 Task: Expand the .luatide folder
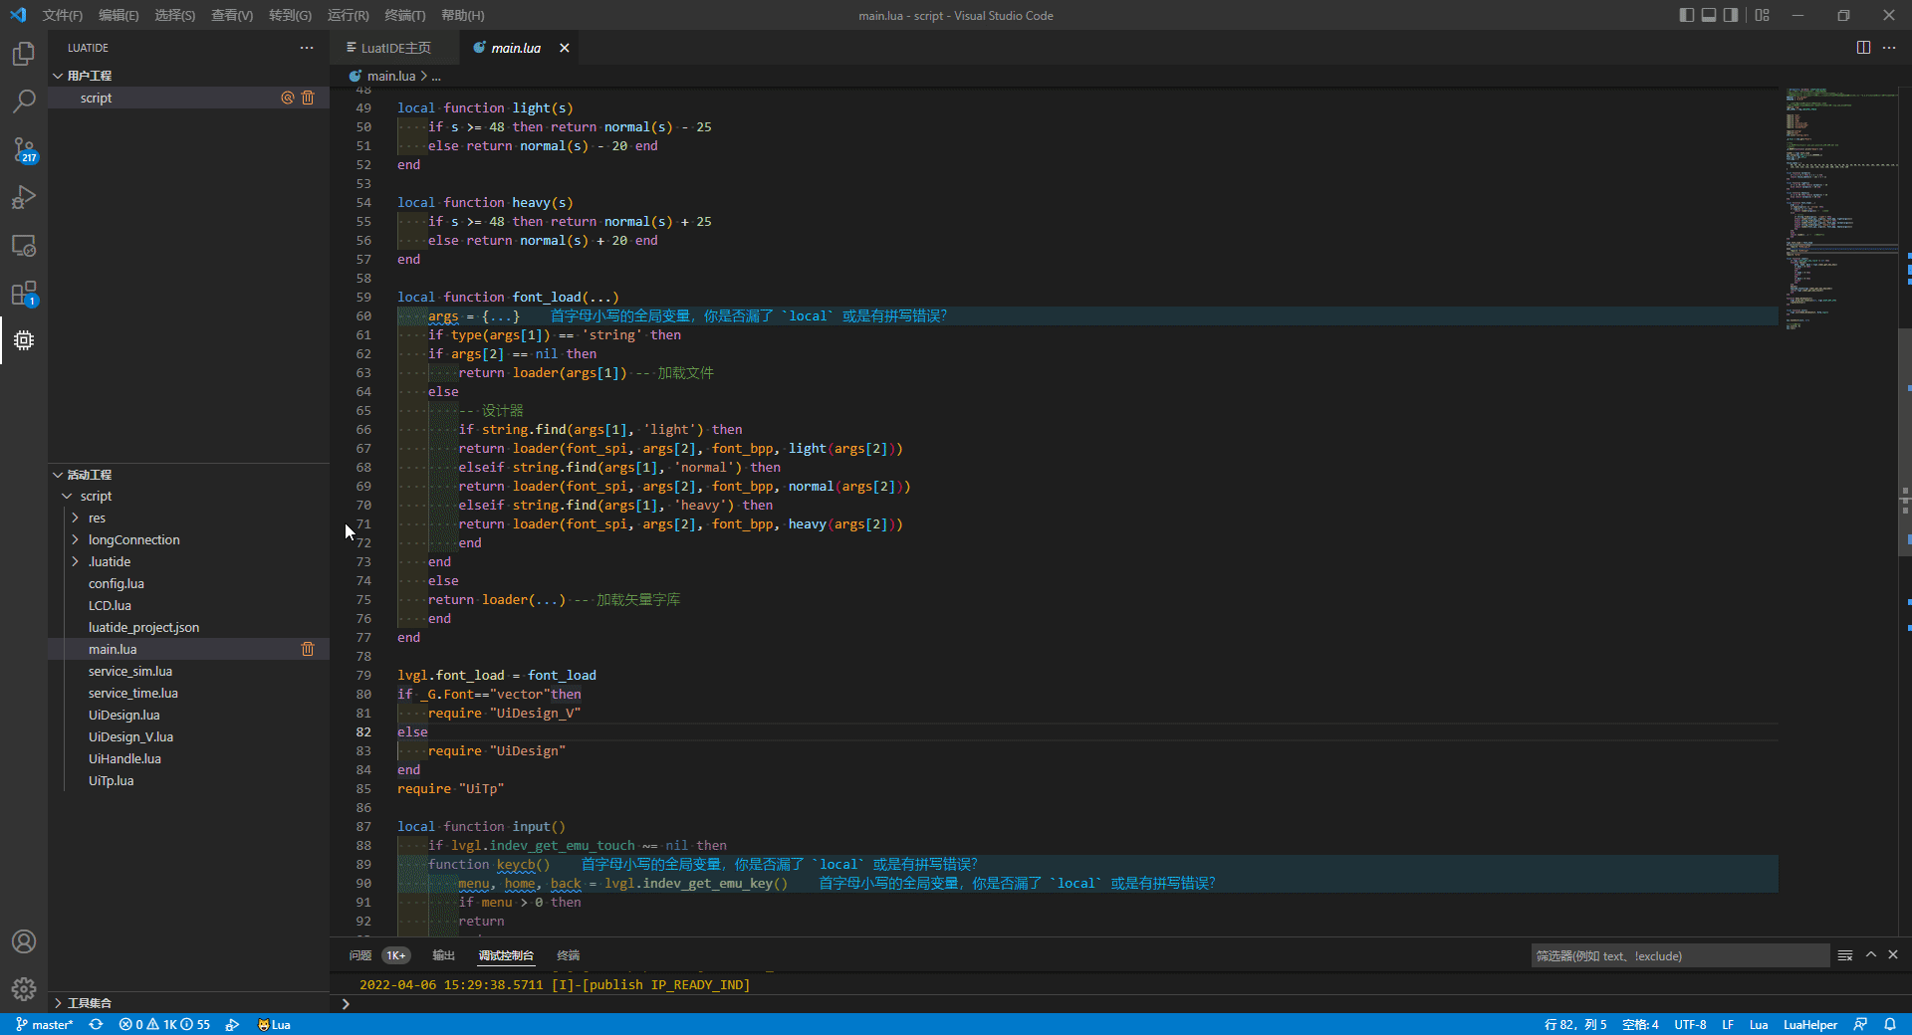pos(75,561)
